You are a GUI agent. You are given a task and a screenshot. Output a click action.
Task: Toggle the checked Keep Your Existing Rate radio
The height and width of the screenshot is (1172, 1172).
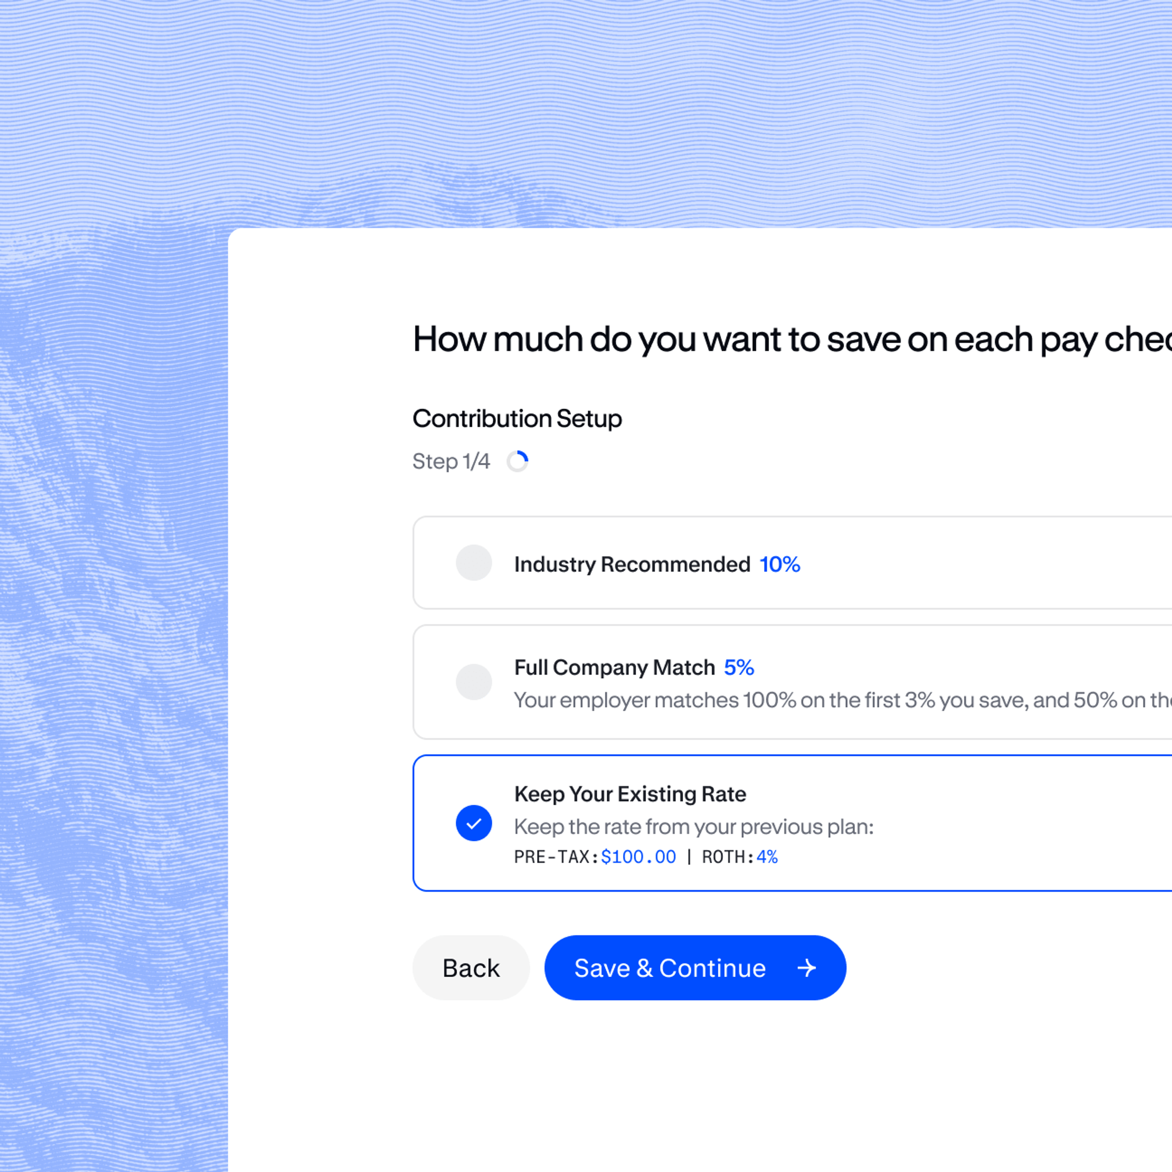coord(474,823)
